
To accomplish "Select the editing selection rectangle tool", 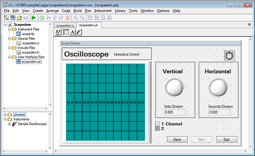I will coord(66,32).
